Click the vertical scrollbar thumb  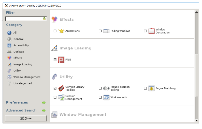click(197, 76)
